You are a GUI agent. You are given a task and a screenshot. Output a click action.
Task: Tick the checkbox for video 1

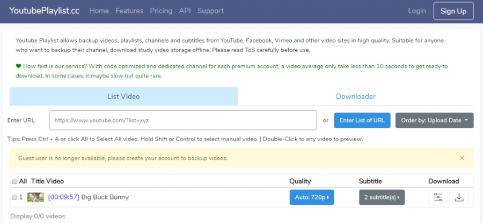tap(14, 197)
